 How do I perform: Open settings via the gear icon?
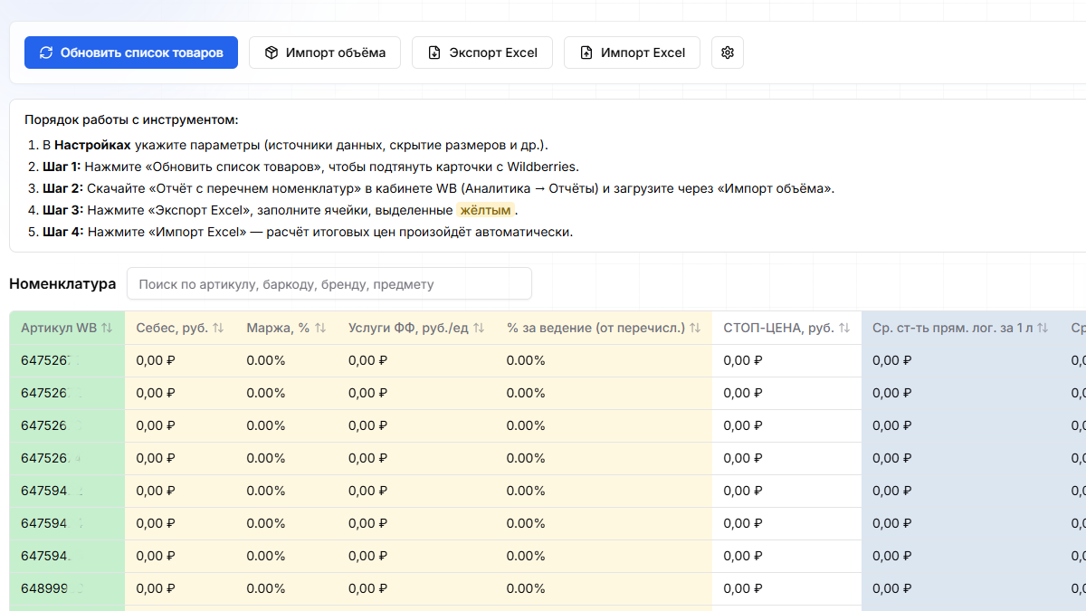[x=728, y=53]
